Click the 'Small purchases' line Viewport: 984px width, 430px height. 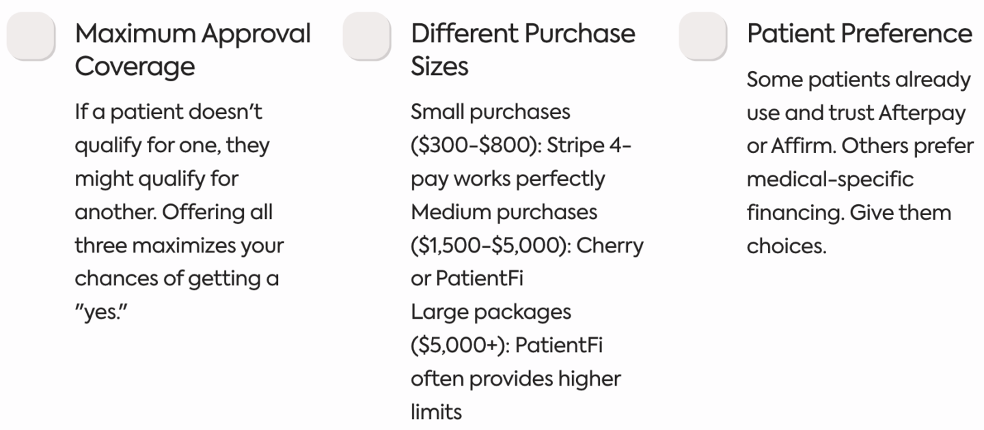coord(491,112)
